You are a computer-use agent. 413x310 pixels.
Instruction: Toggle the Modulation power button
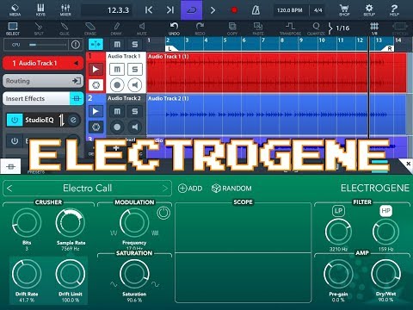click(163, 213)
